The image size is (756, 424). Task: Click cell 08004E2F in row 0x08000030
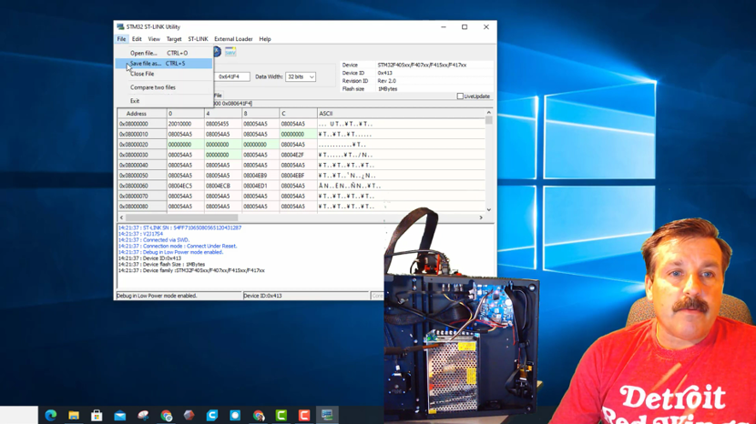coord(298,156)
